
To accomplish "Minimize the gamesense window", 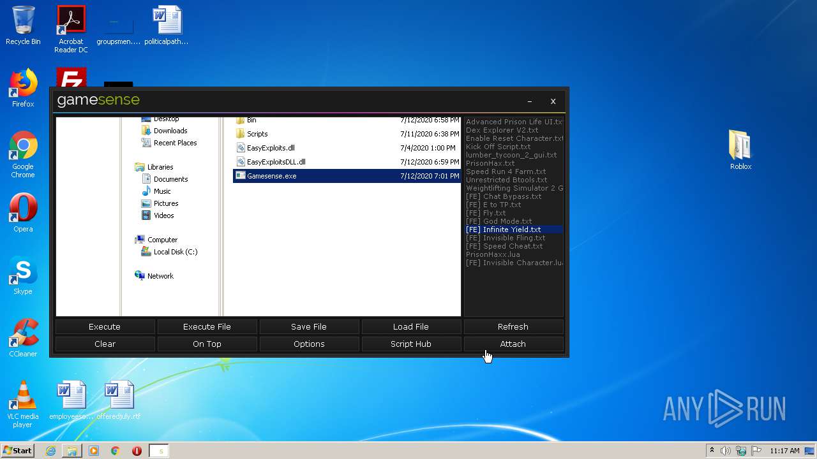I will tap(530, 101).
